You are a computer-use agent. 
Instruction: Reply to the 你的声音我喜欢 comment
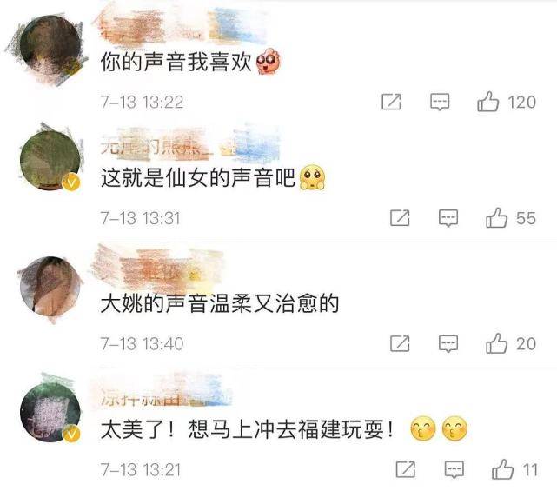(440, 103)
